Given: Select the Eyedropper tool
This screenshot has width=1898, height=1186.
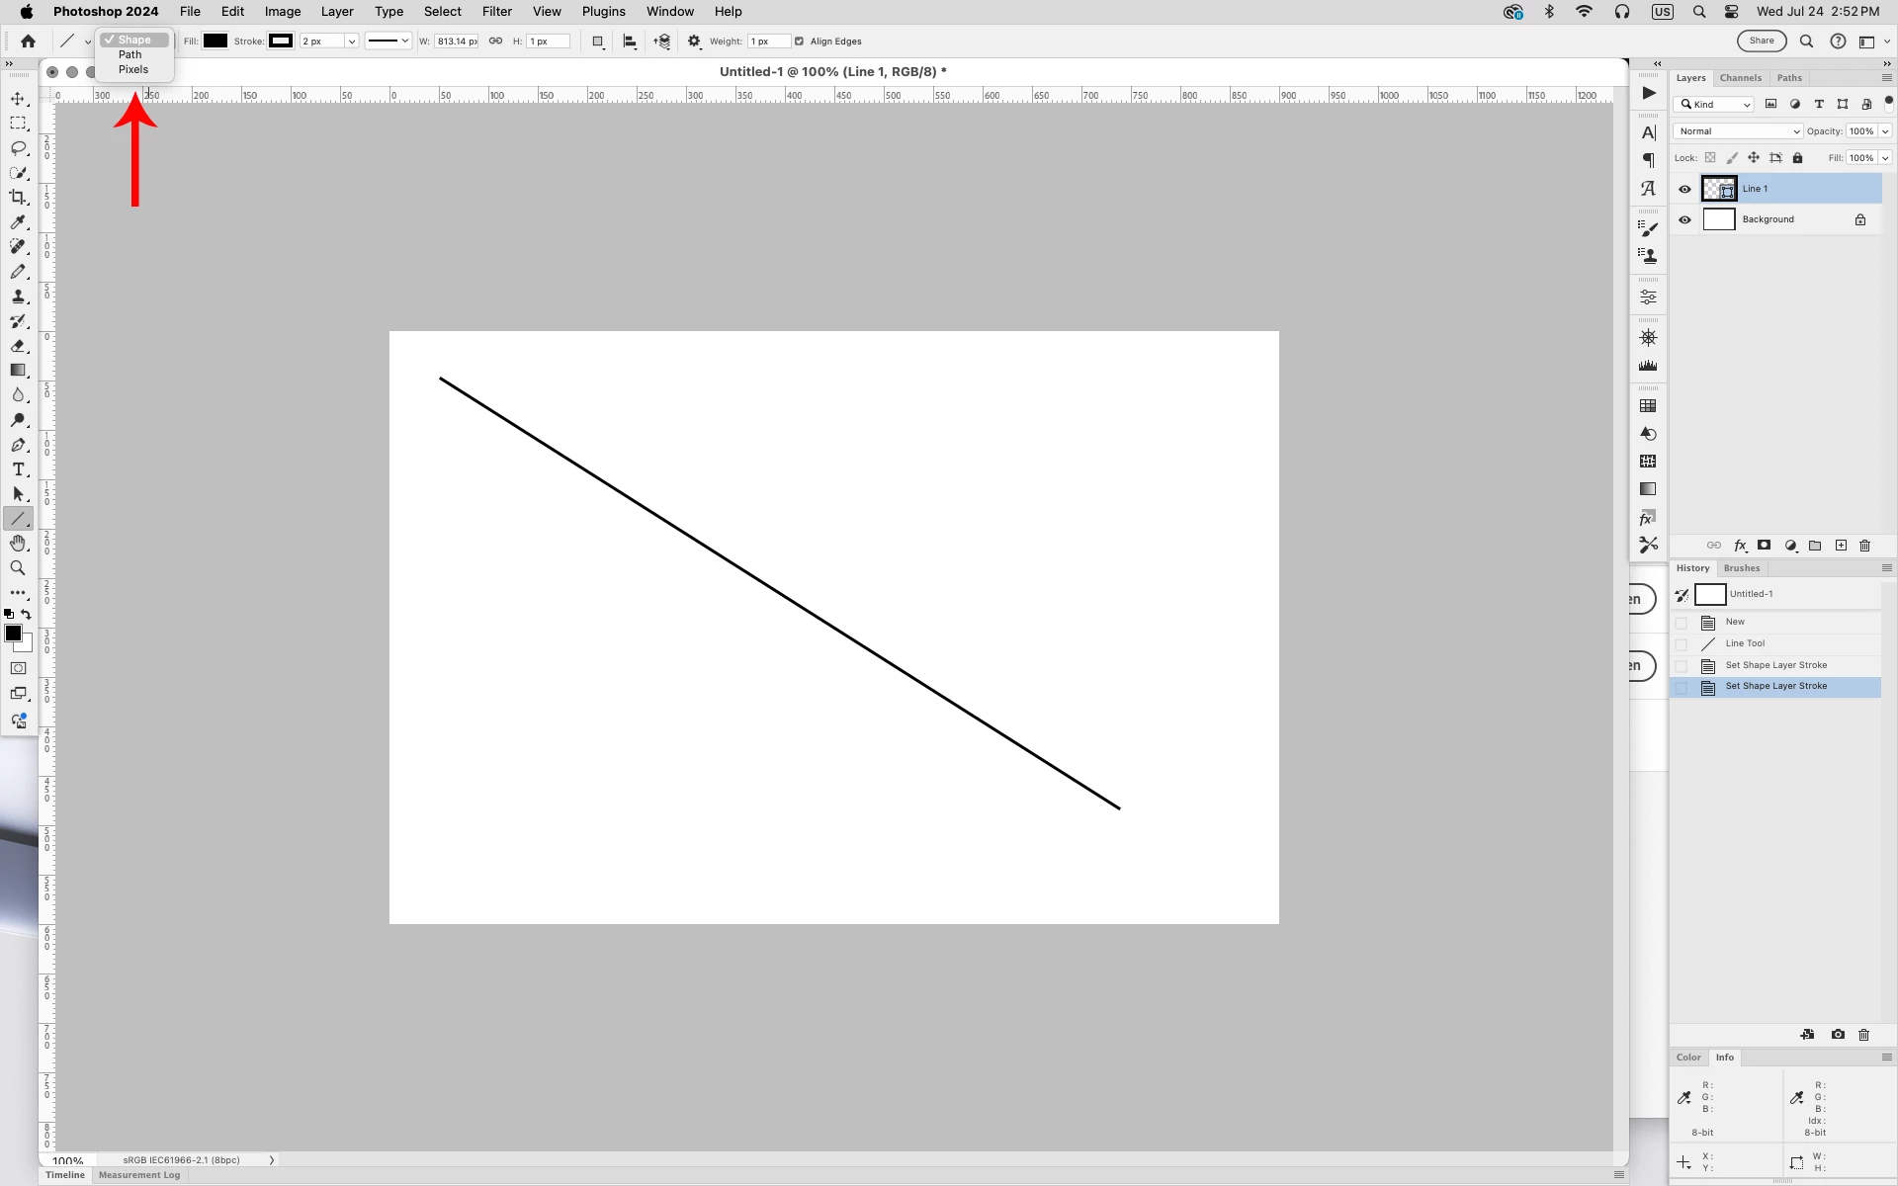Looking at the screenshot, I should [18, 222].
